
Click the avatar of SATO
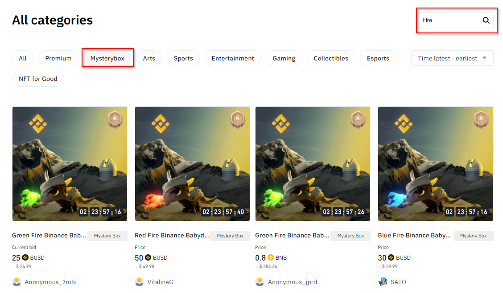coord(383,282)
